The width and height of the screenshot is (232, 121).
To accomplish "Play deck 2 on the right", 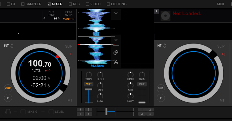I will pos(161,98).
